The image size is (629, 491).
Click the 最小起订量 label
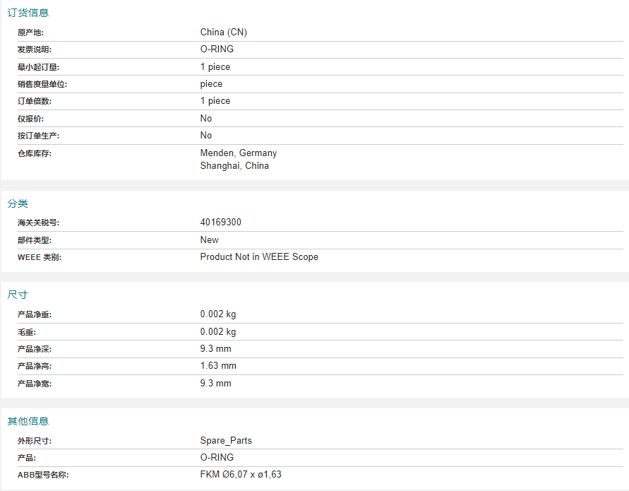coord(38,67)
